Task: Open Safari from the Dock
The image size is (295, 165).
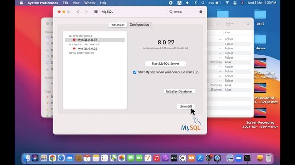Action: 61,158
